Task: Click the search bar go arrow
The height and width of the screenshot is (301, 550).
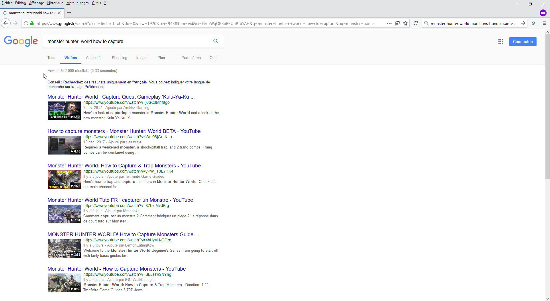Action: [523, 24]
